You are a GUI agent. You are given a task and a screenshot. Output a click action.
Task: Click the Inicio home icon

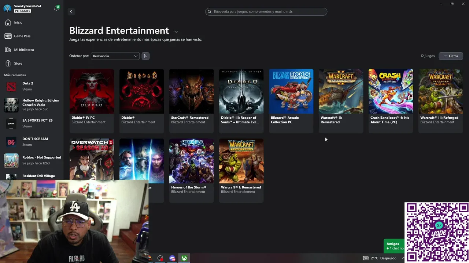tap(8, 23)
